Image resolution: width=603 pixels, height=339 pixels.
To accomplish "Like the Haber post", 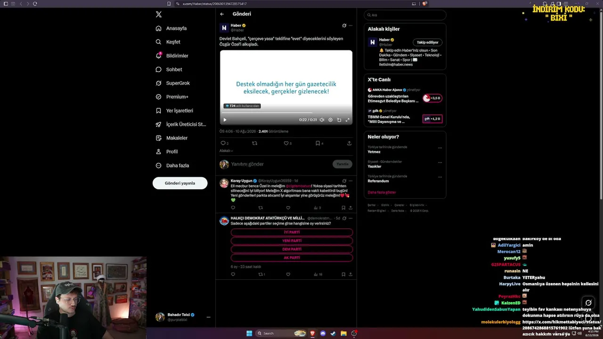I will (x=287, y=143).
